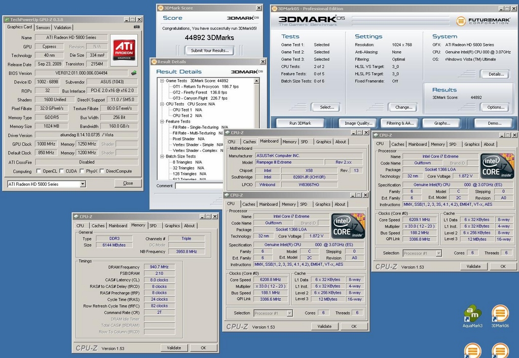Click OK in 6208.8 MHz CPU-Z window

coord(354,326)
